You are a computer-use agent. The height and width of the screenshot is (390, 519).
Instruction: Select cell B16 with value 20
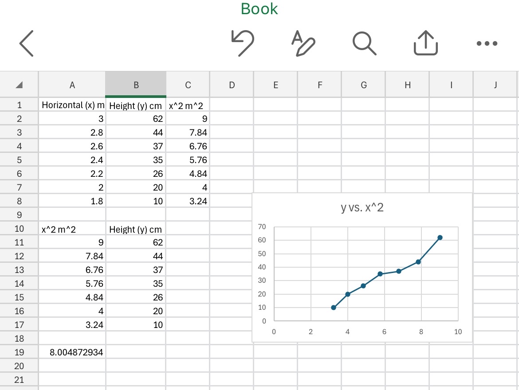[x=136, y=311]
